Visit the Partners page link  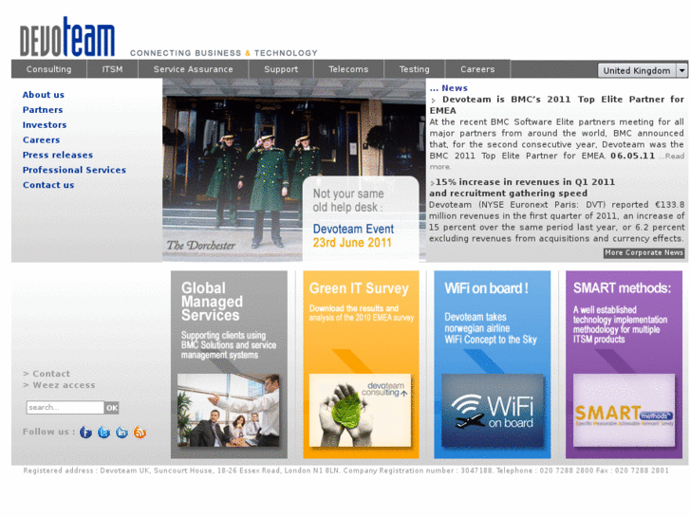43,109
